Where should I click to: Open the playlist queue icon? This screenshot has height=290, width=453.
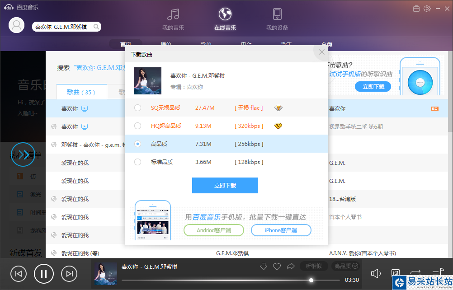point(437,271)
